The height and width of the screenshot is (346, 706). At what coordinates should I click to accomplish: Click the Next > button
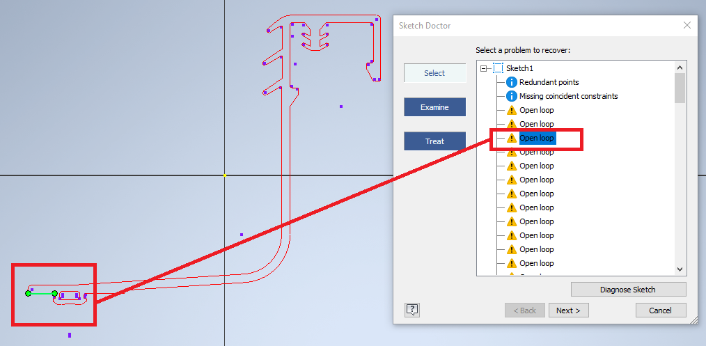pos(567,310)
